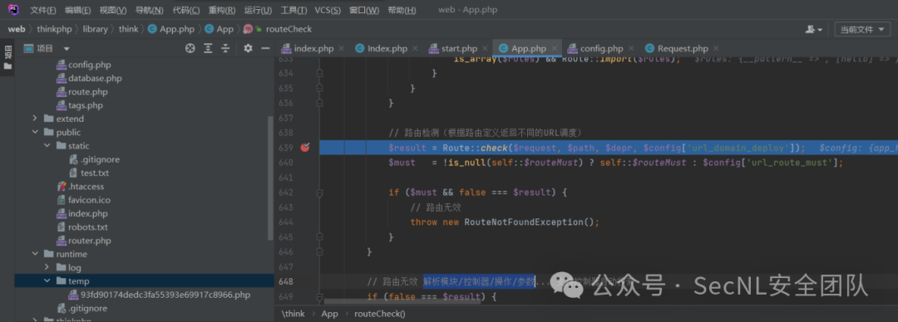This screenshot has width=898, height=322.
Task: Click the web breadcrumb in navigation bar
Action: pos(16,29)
